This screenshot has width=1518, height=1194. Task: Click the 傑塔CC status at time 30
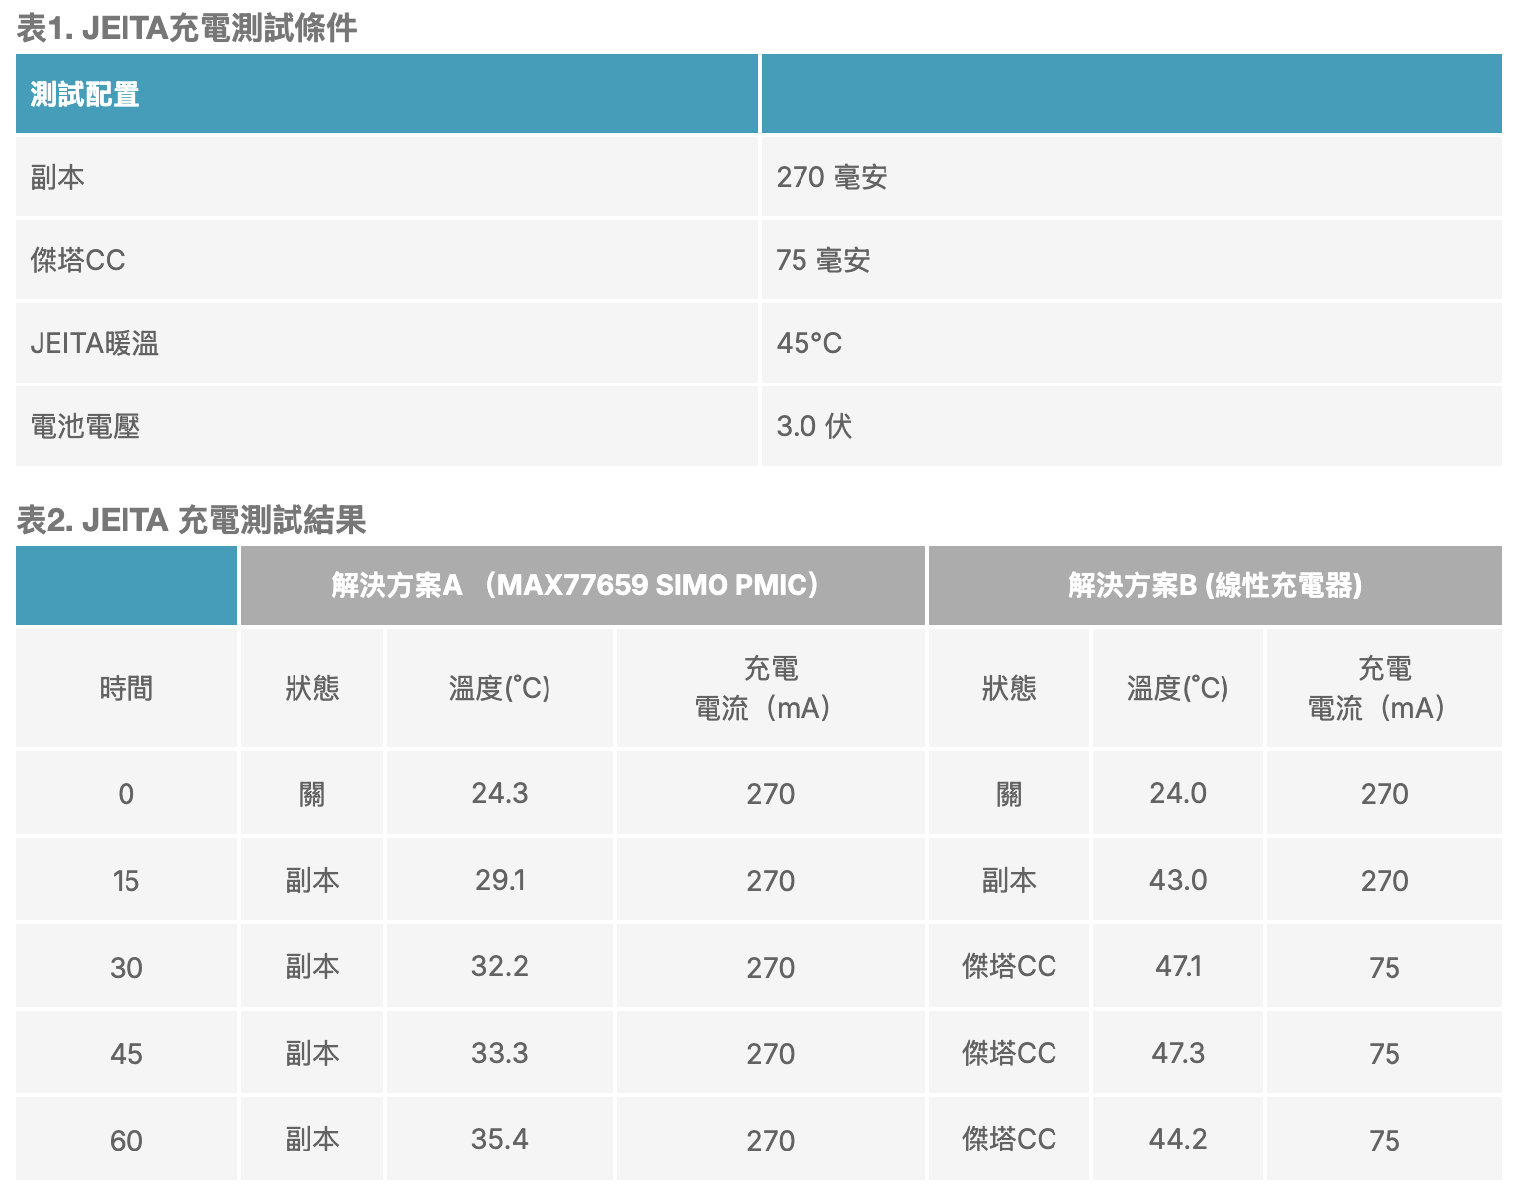point(1008,966)
